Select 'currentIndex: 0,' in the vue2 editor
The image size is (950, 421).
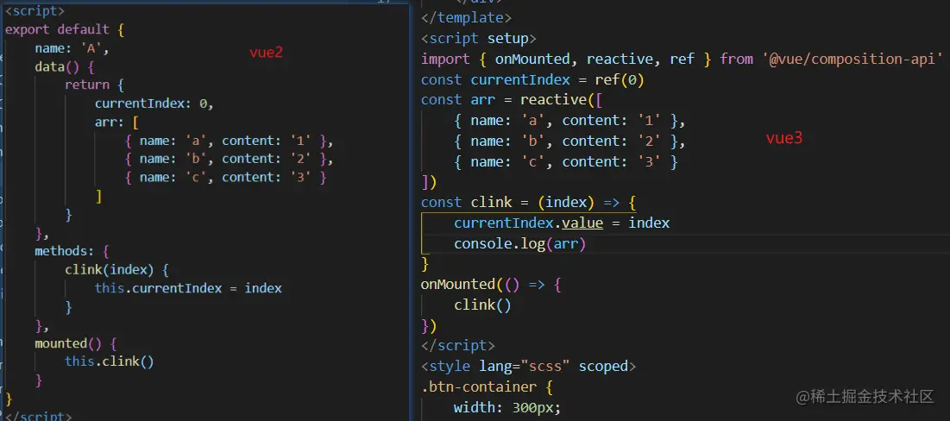click(x=154, y=104)
